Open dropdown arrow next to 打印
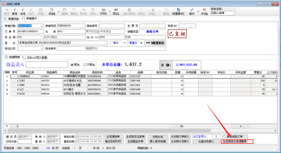 point(110,12)
